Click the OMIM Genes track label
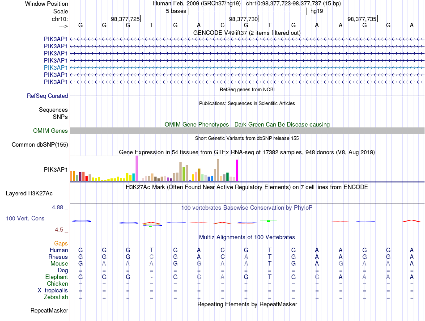This screenshot has height=321, width=425. [51, 131]
